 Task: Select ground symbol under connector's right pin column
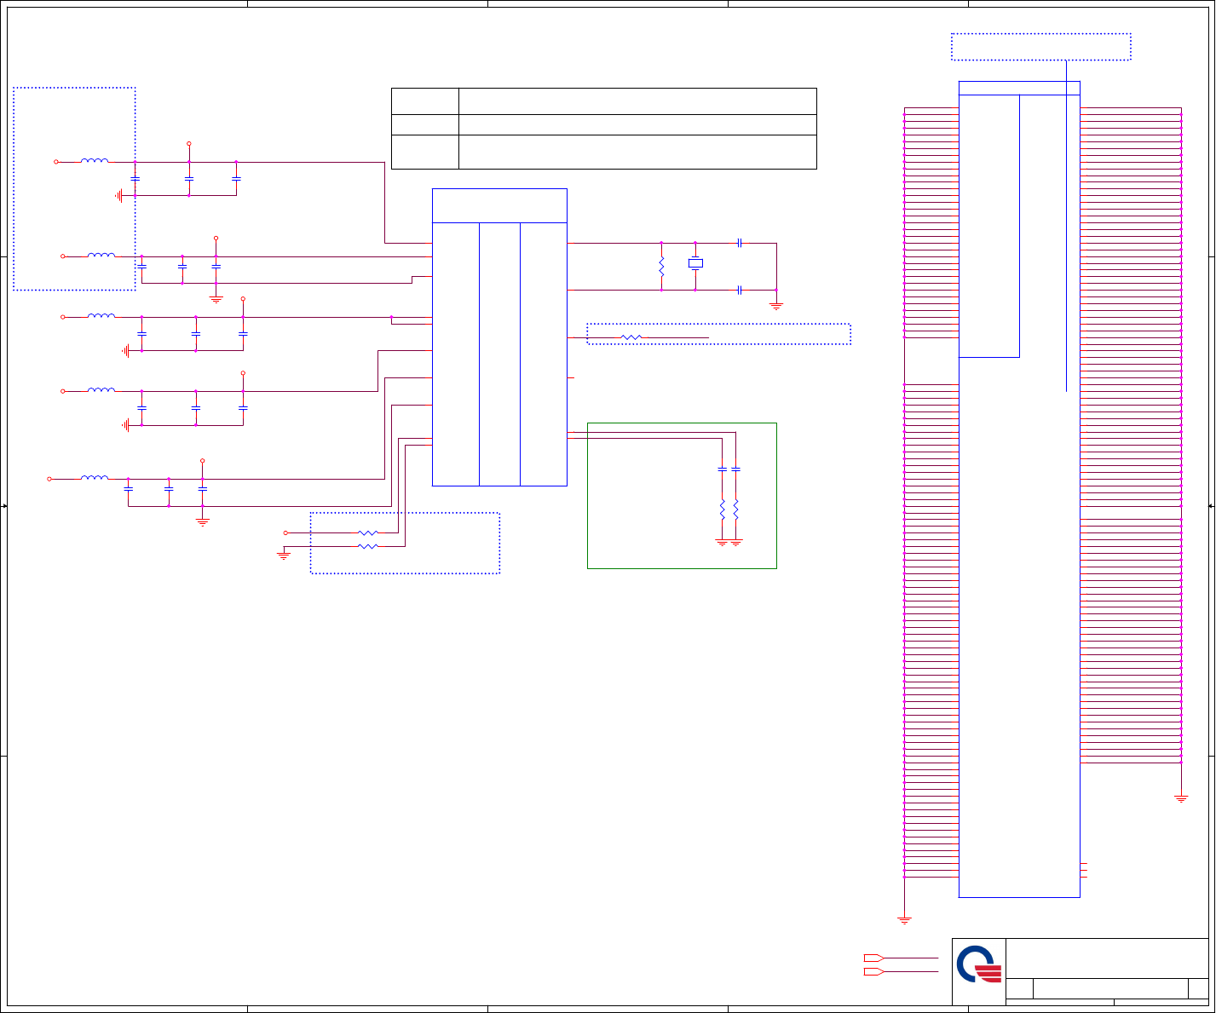pyautogui.click(x=1181, y=799)
